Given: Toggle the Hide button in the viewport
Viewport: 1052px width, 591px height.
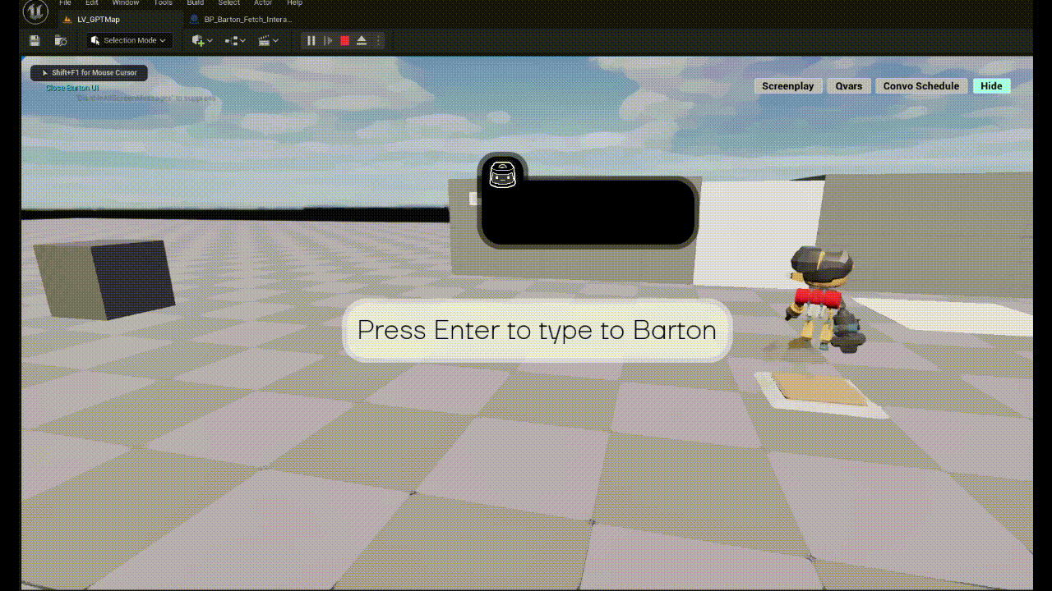Looking at the screenshot, I should coord(991,86).
